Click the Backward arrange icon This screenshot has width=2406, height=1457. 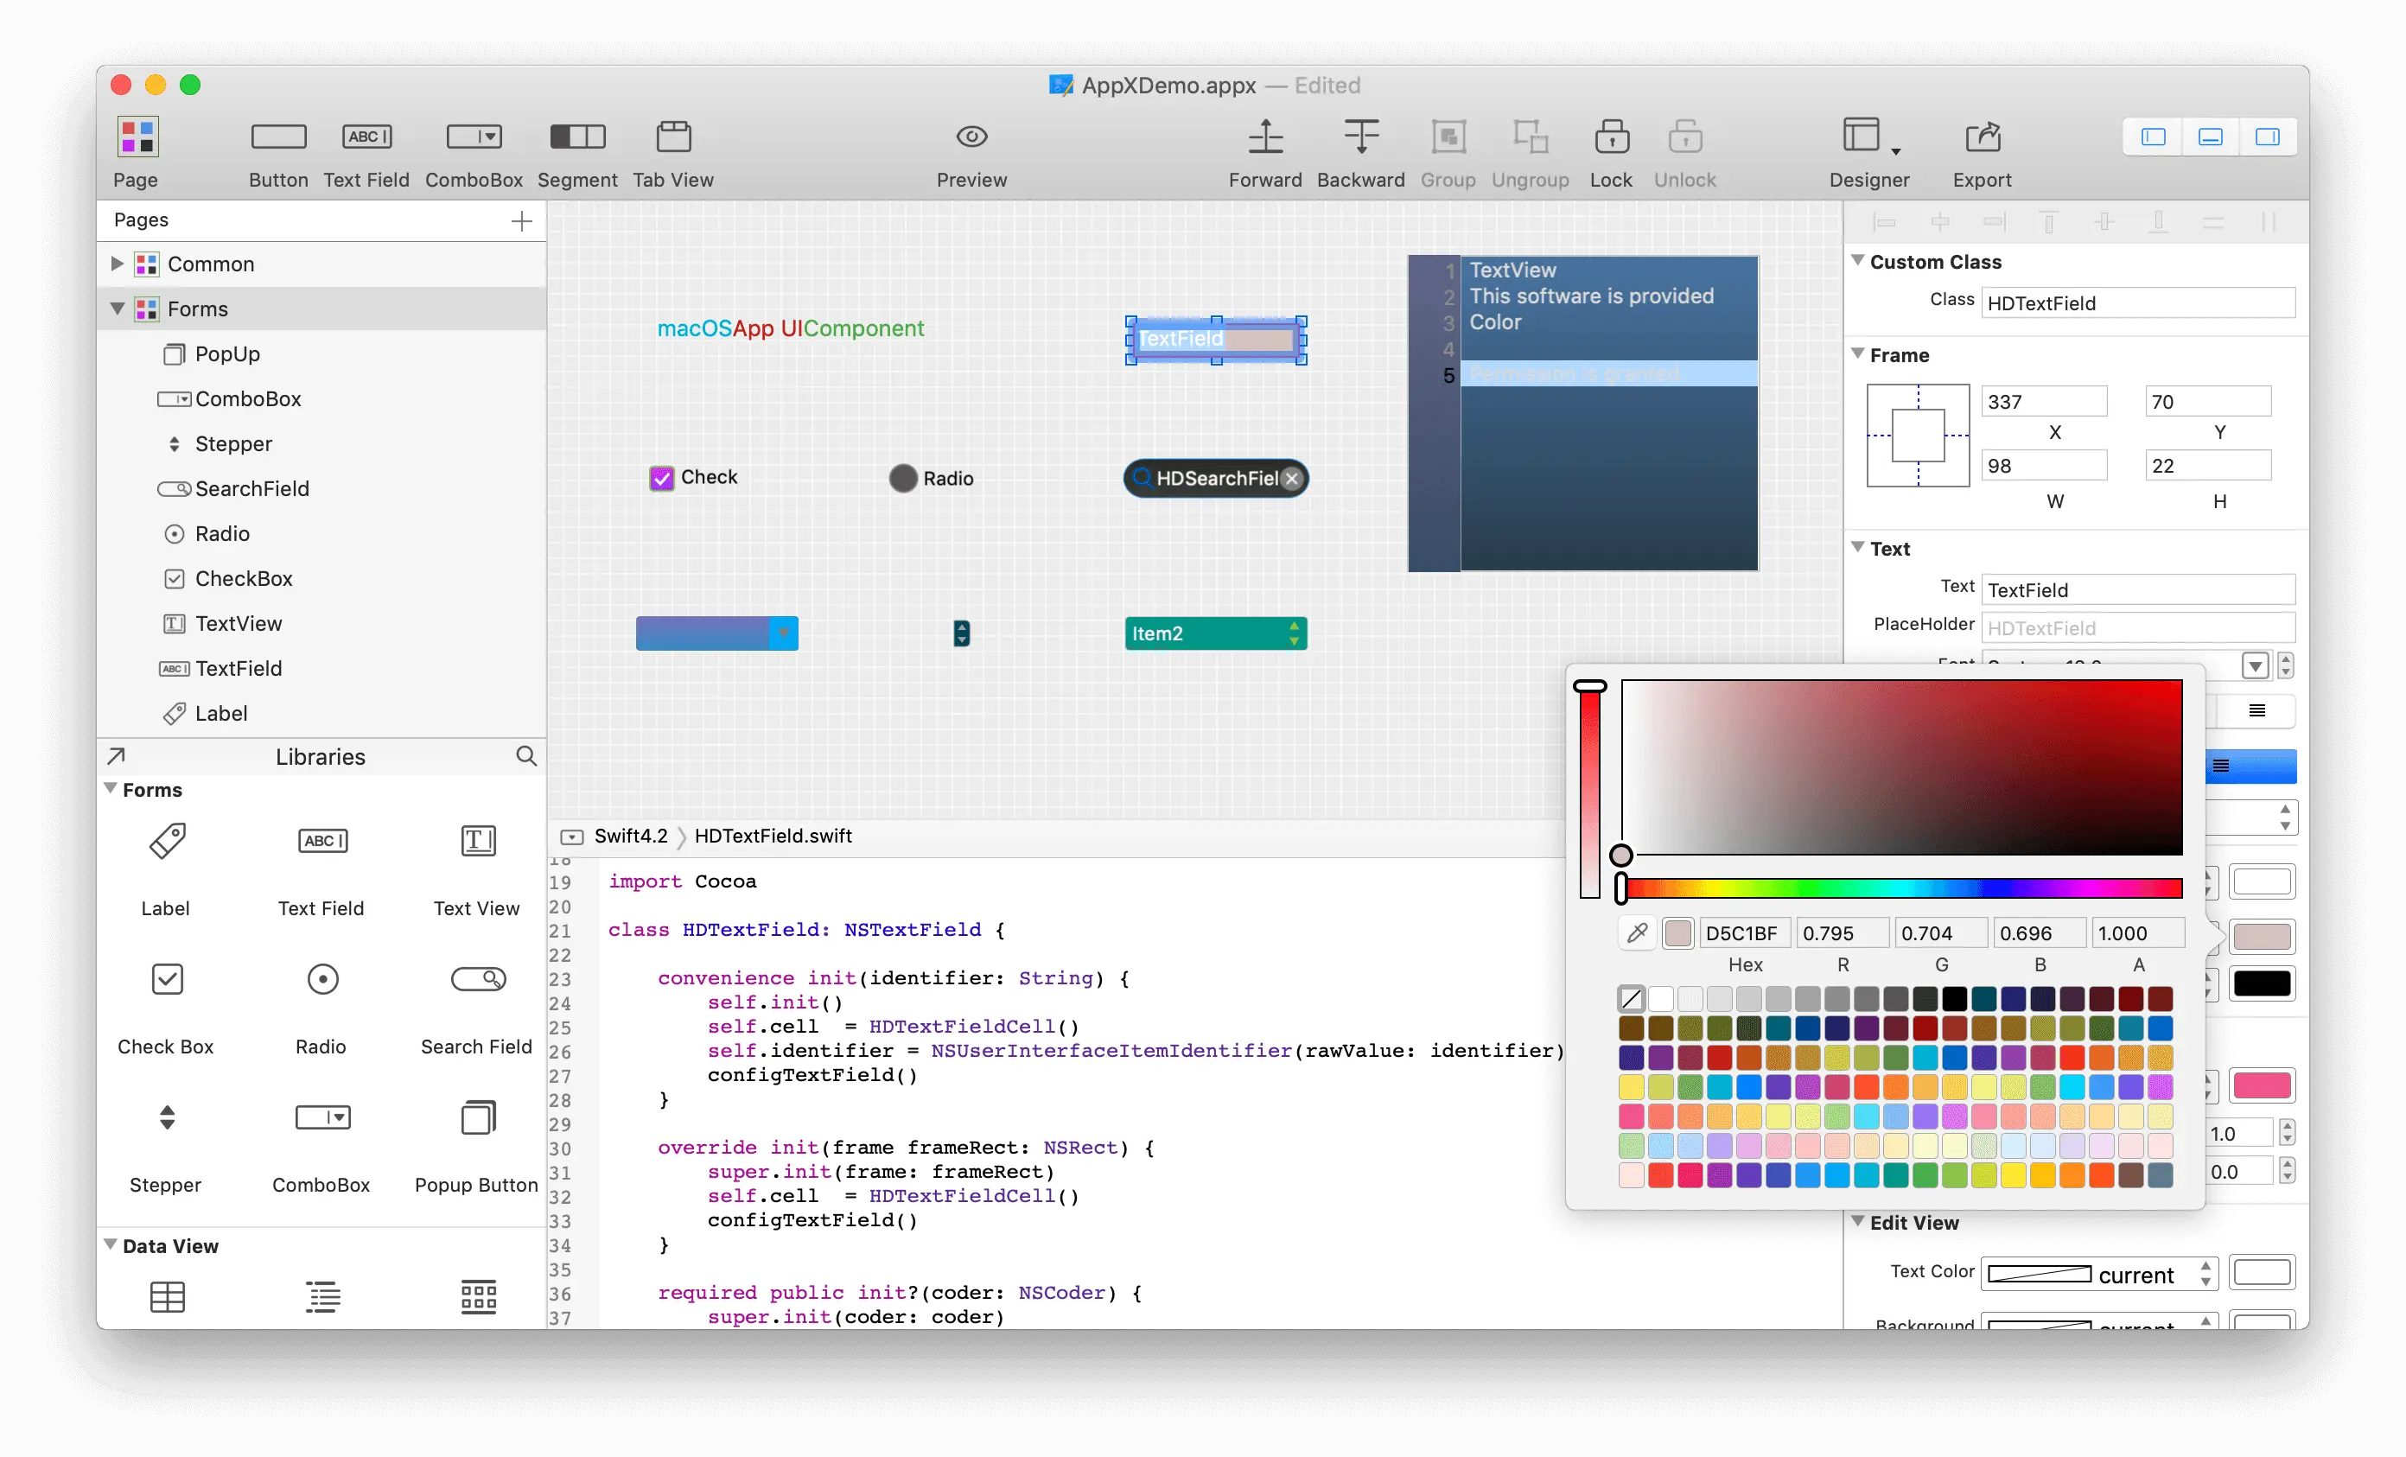click(1360, 137)
